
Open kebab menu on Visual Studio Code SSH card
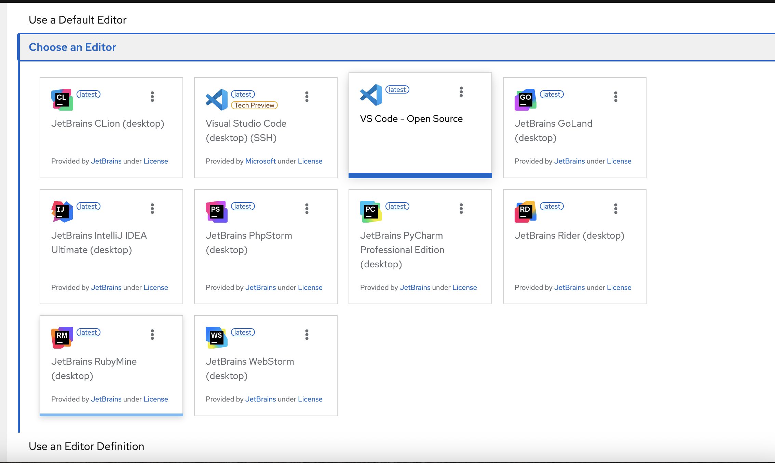tap(307, 97)
